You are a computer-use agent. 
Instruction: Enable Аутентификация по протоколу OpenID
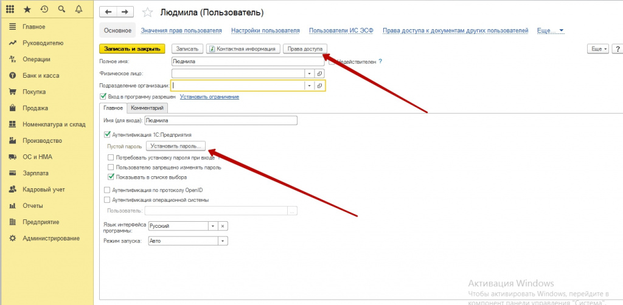point(106,190)
